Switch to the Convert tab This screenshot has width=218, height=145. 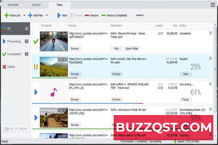36,5
